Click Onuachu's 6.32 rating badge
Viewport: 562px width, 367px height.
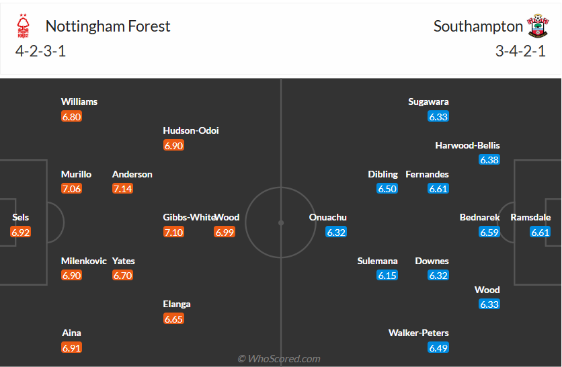click(336, 233)
